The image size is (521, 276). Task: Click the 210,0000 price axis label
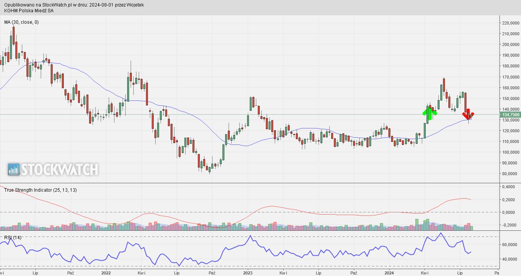511,34
